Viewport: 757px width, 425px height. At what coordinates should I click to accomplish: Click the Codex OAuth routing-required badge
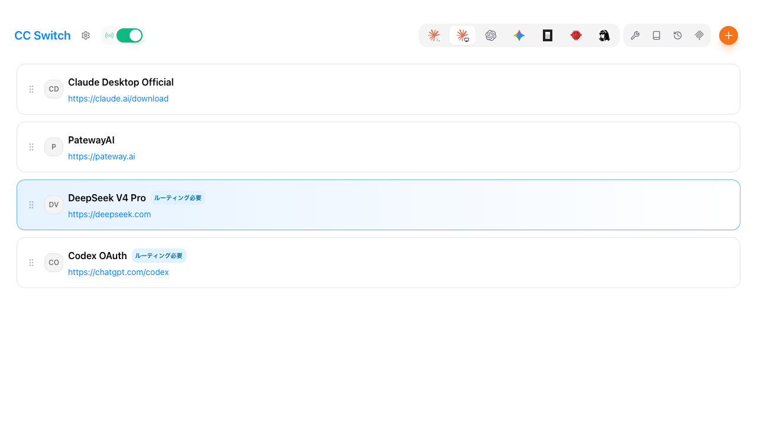click(x=159, y=256)
